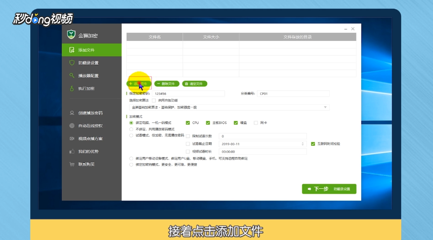Select the 绑定用户移动设备模式 radio option
Screen dimensions: 433x240
pos(131,159)
